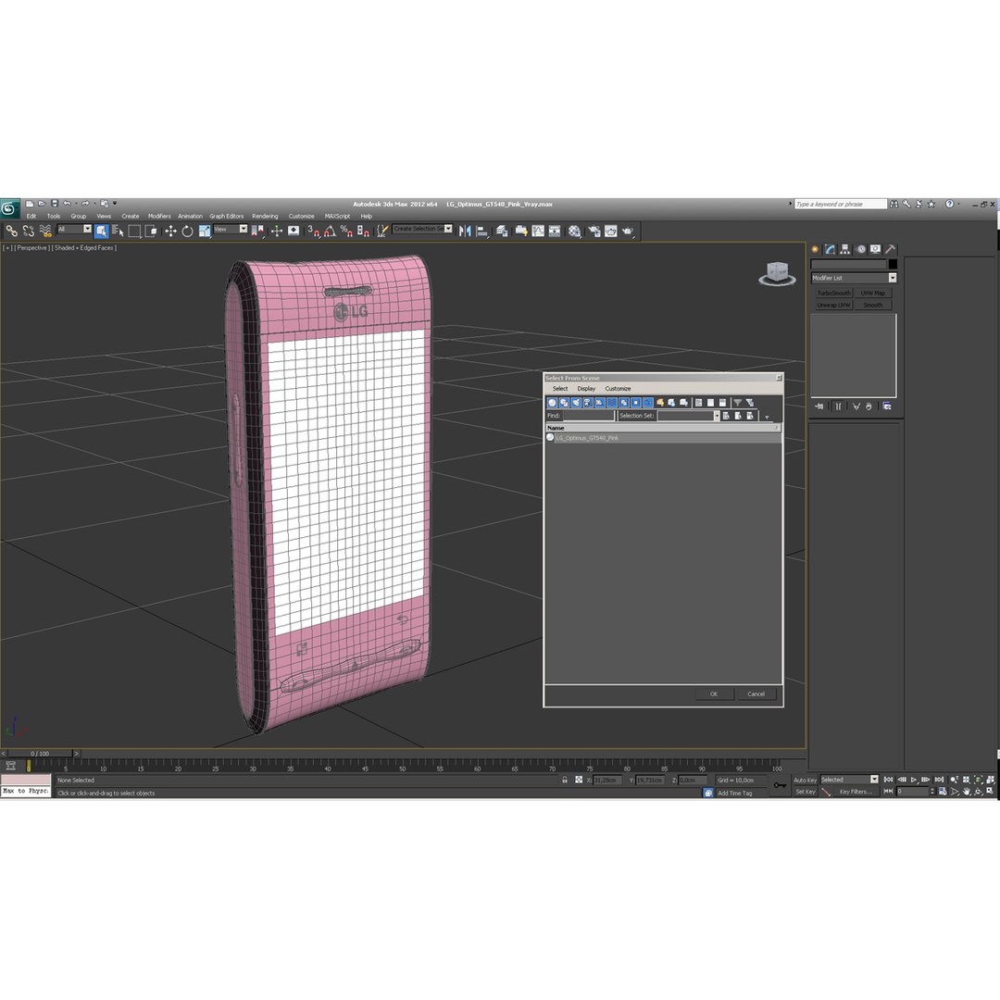Toggle the Selection Lock padlock
The height and width of the screenshot is (1000, 1000).
click(x=565, y=780)
